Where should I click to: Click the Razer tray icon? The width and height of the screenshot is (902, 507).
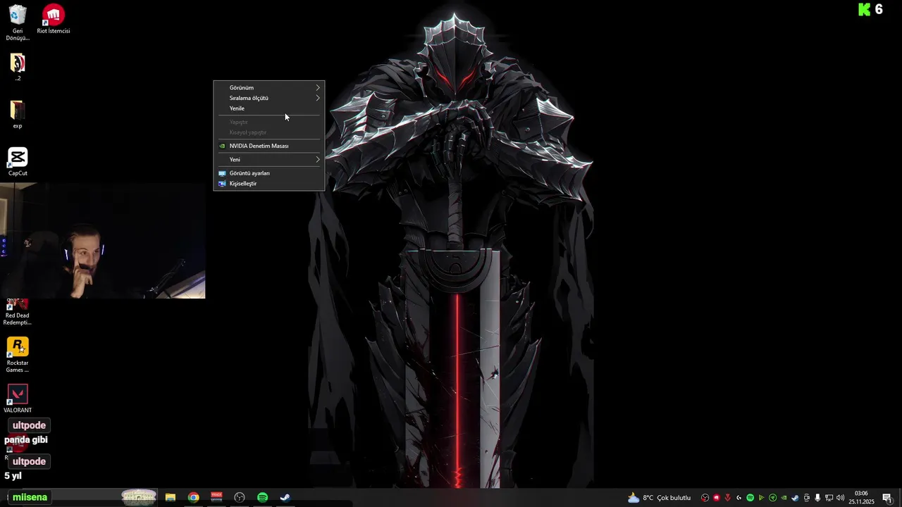[x=772, y=498]
